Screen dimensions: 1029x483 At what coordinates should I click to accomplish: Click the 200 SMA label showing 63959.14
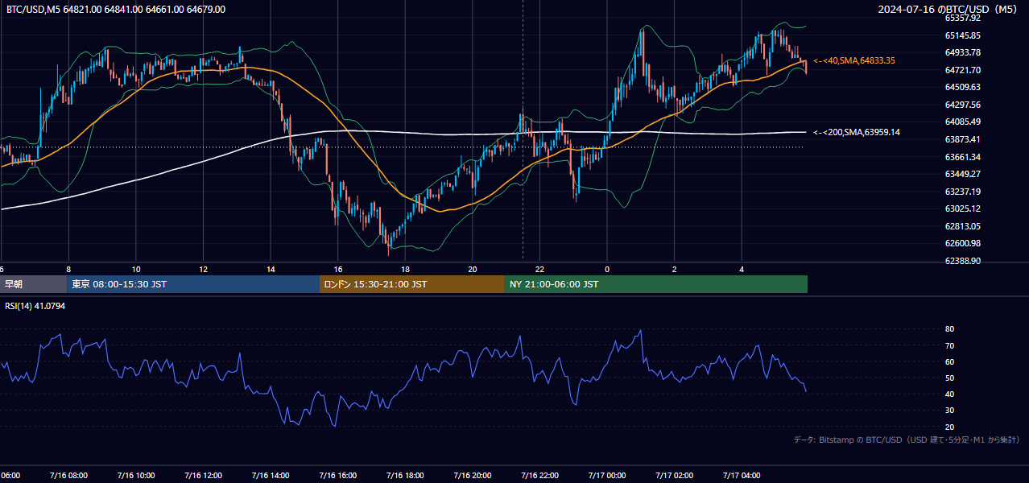[857, 132]
